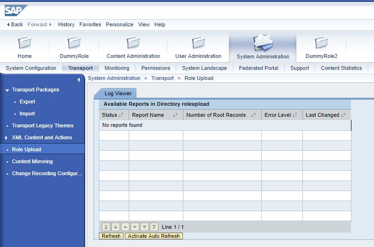Click the Home folder icon
Viewport: 374px width, 247px height.
24,43
